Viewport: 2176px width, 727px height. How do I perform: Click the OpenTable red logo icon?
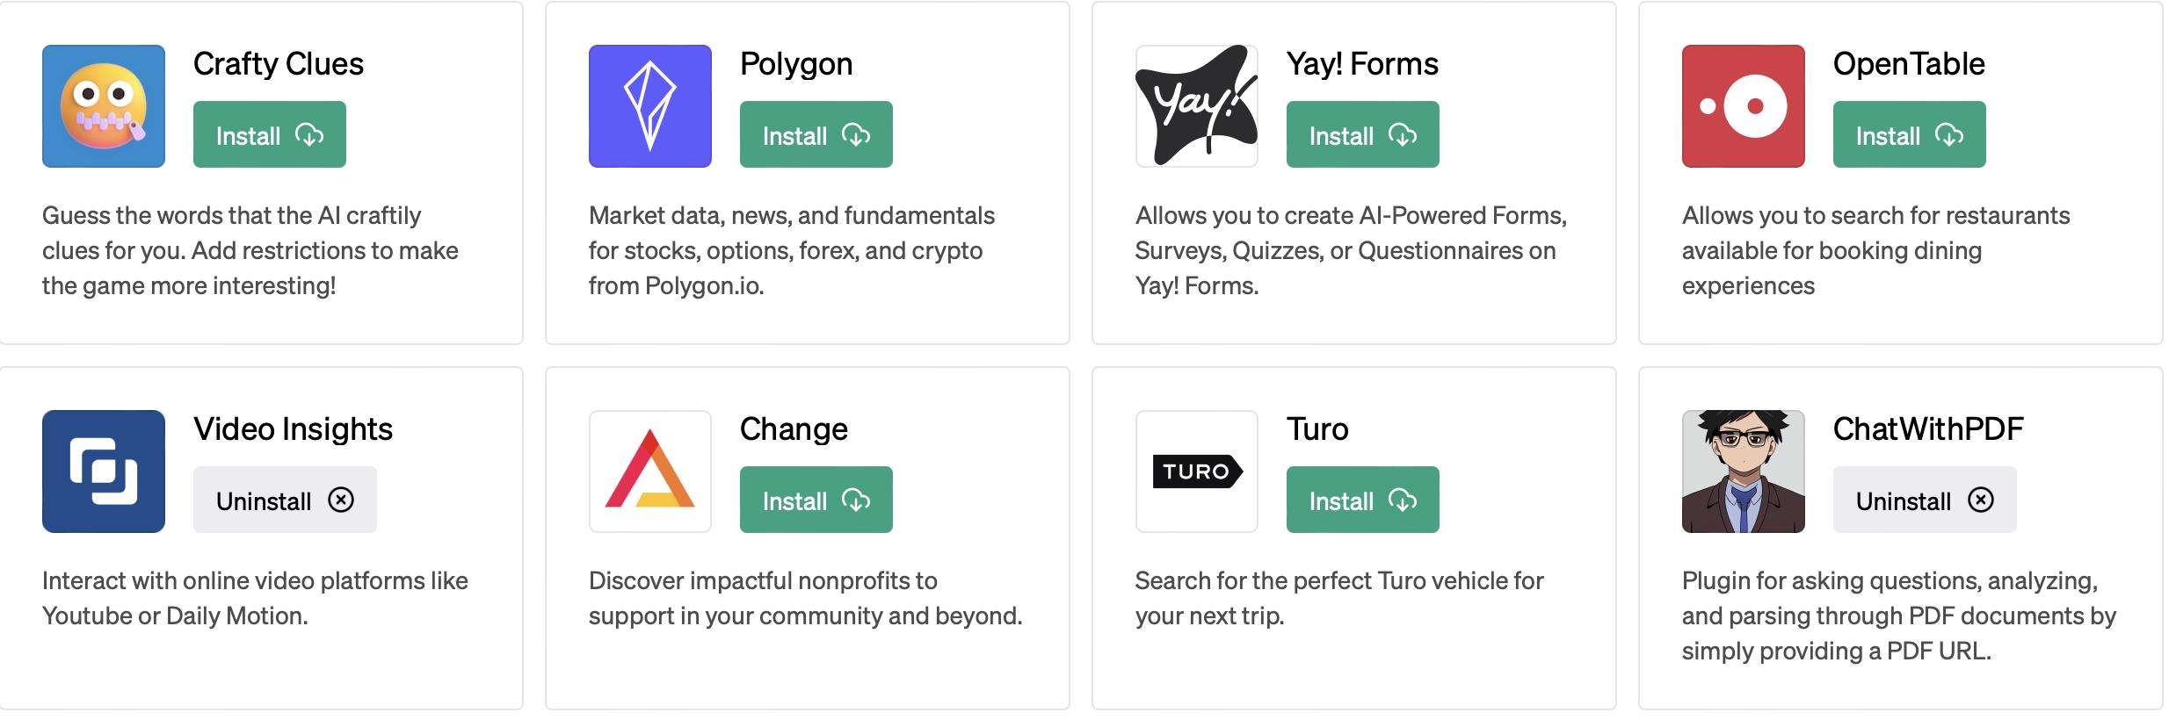[x=1744, y=106]
